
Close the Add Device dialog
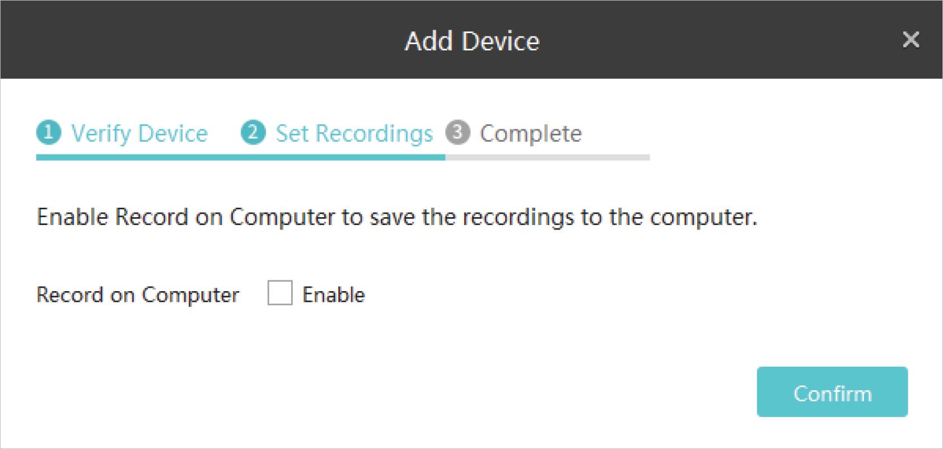(x=911, y=40)
